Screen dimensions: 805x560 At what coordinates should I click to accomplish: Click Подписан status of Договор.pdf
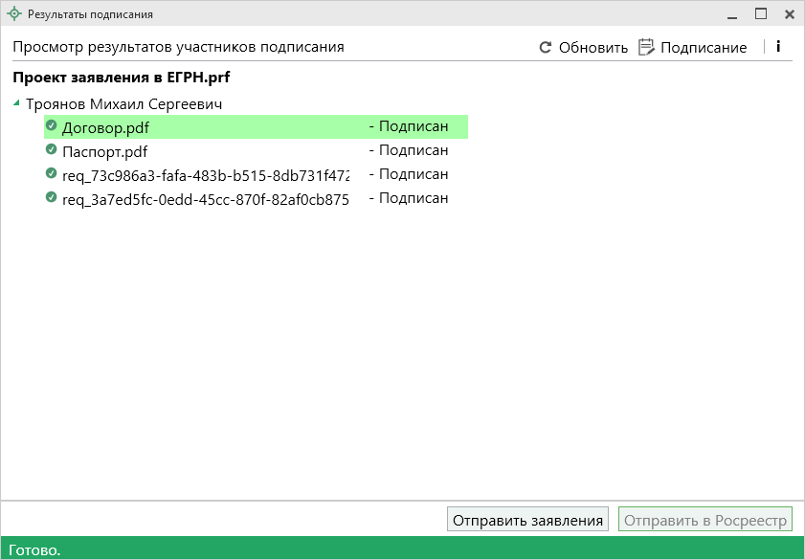pos(413,126)
